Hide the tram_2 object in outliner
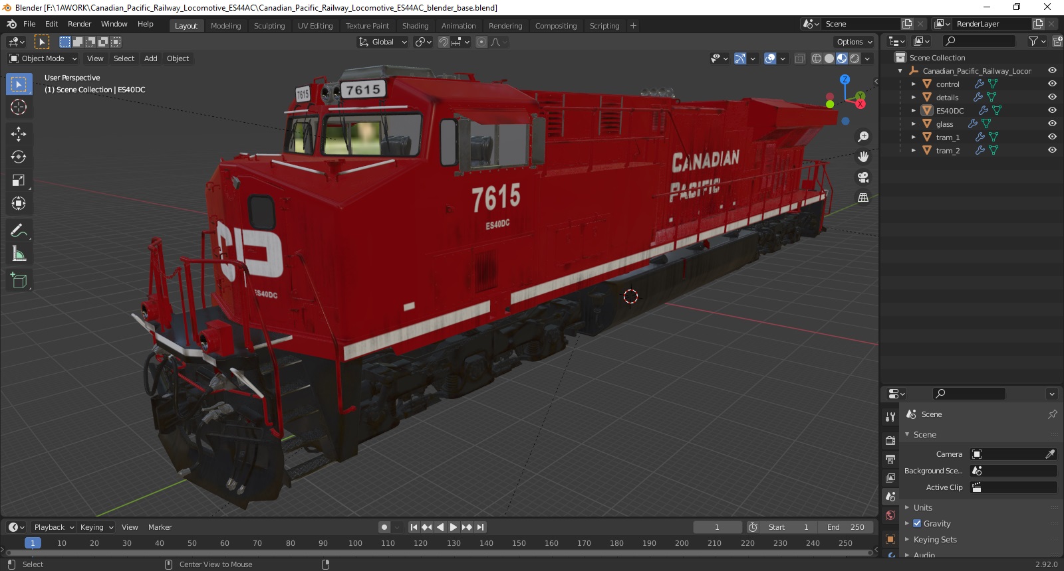The image size is (1064, 571). click(x=1052, y=150)
